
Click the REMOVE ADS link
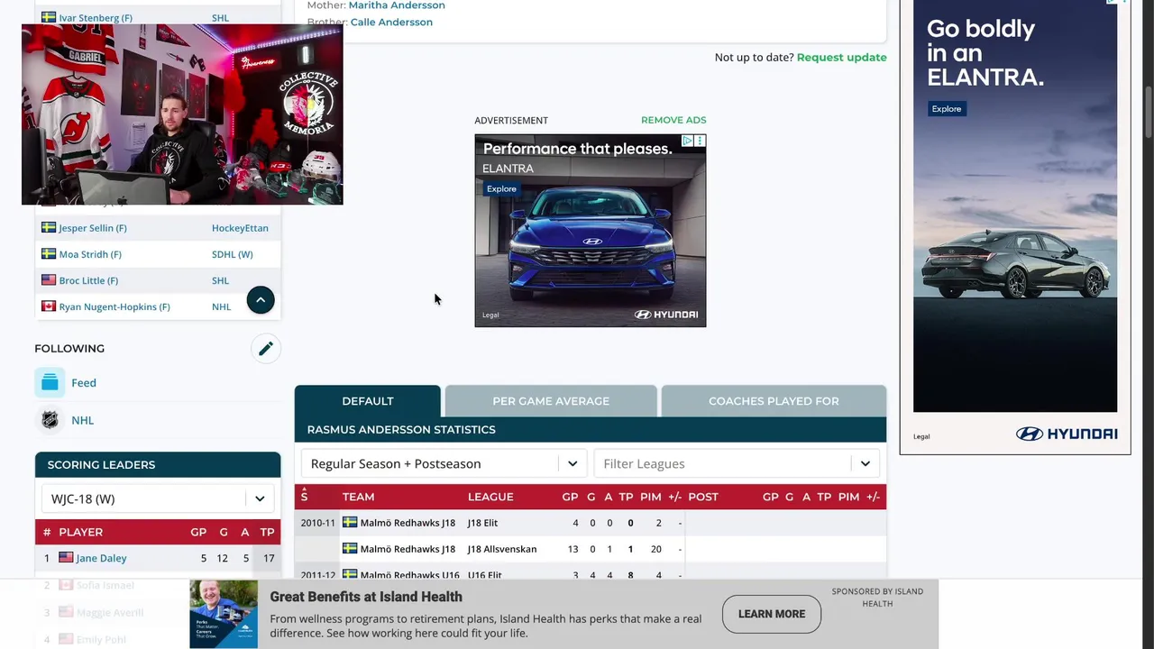tap(673, 120)
